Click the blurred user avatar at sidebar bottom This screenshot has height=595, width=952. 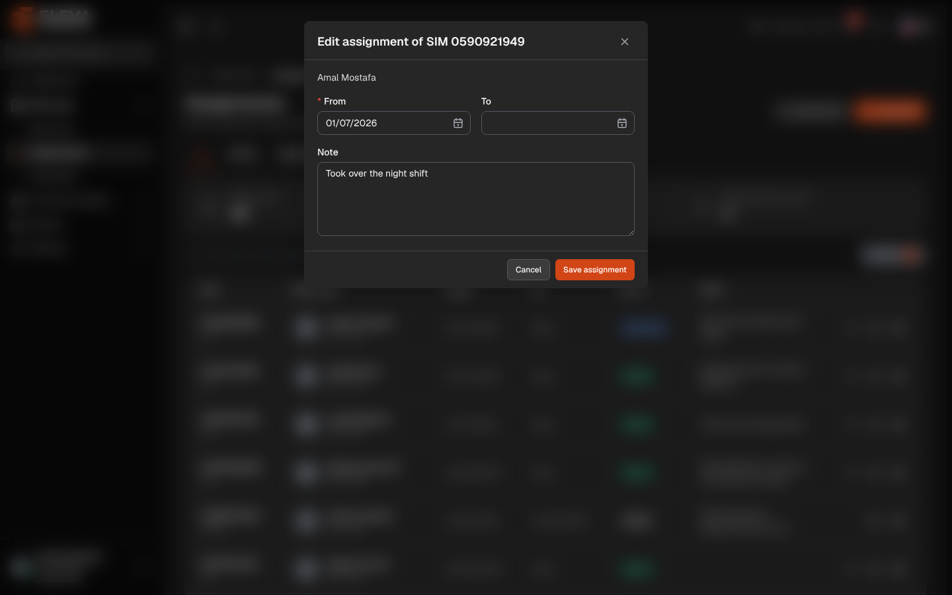[x=22, y=569]
